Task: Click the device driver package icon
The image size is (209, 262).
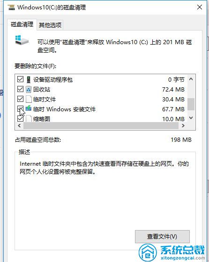Action: click(29, 79)
